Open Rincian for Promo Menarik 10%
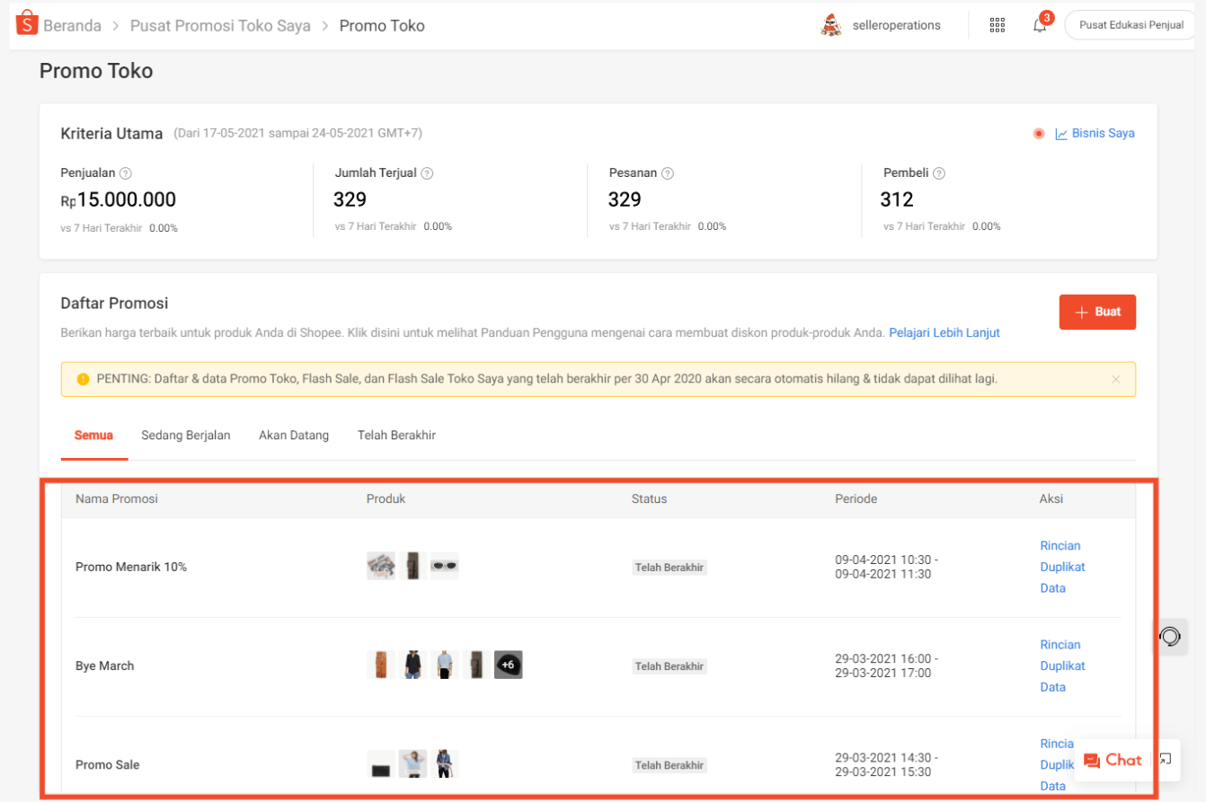The height and width of the screenshot is (802, 1206). click(x=1060, y=546)
